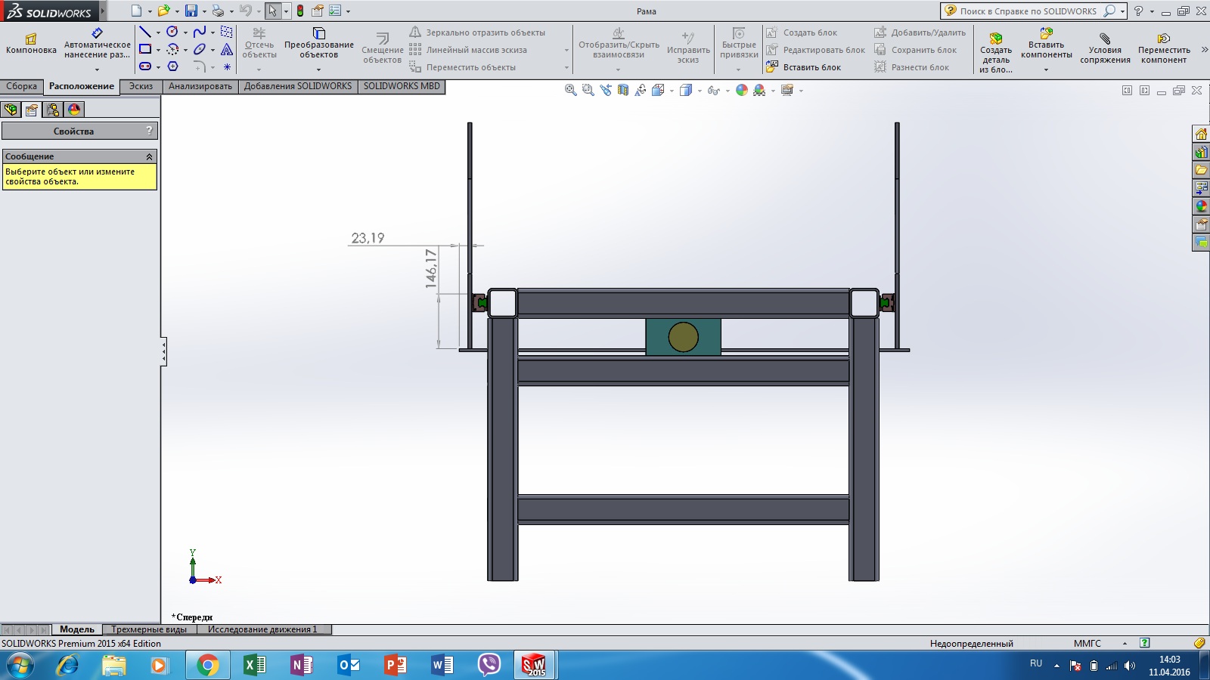The image size is (1210, 680).
Task: Open Design Library in the task pane
Action: [1201, 152]
